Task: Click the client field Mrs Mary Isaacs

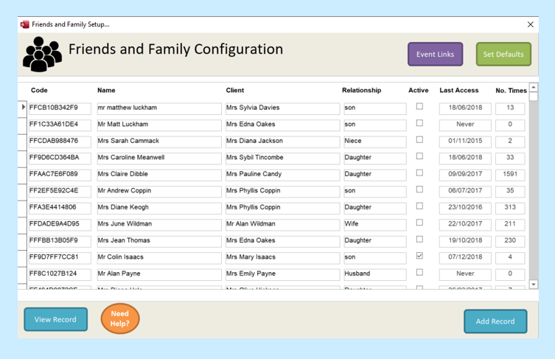Action: pos(283,258)
